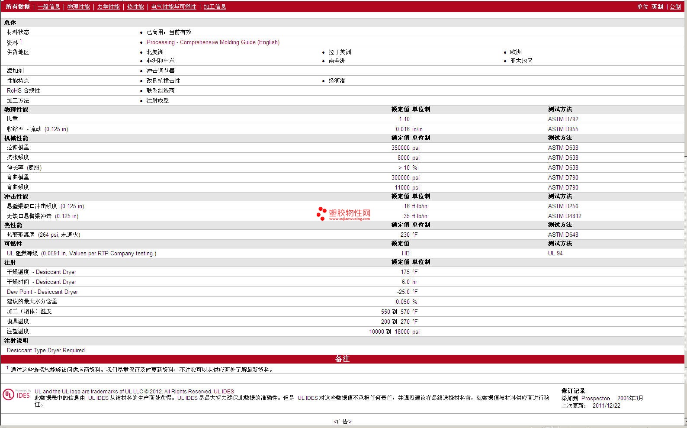Click the 建议的最大水分含量 row label
687x428 pixels.
point(32,302)
